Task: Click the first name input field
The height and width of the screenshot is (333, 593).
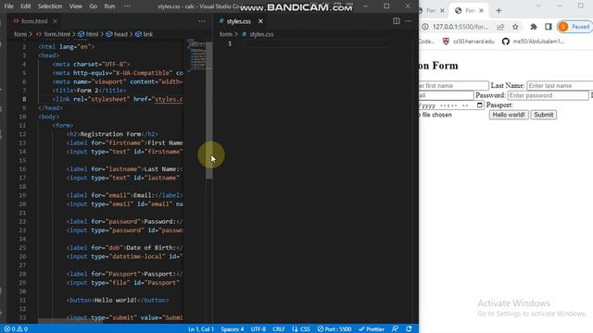Action: (x=454, y=86)
